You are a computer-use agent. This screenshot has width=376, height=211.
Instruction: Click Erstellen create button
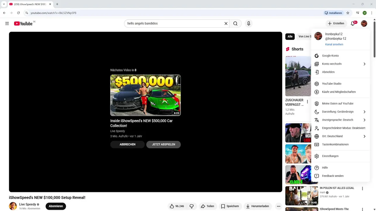coord(336,23)
